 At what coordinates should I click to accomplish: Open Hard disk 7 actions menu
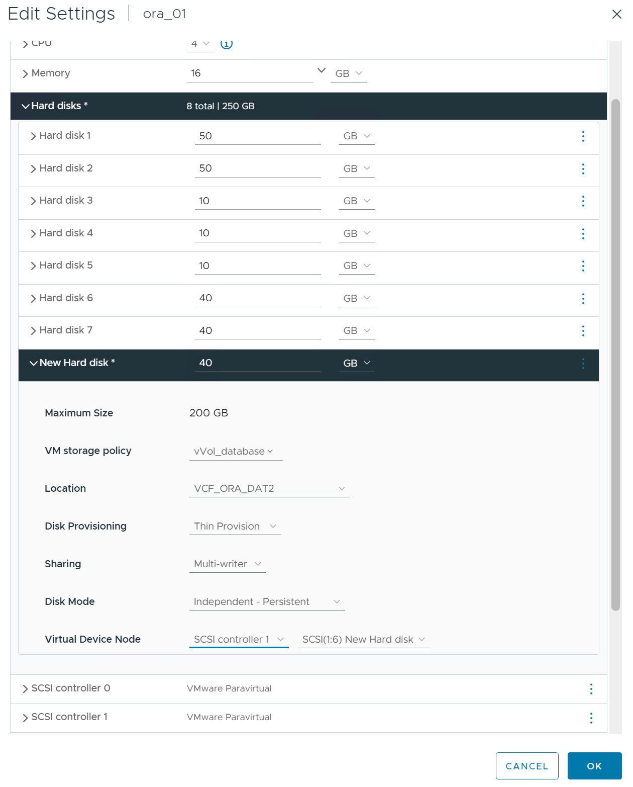point(583,331)
